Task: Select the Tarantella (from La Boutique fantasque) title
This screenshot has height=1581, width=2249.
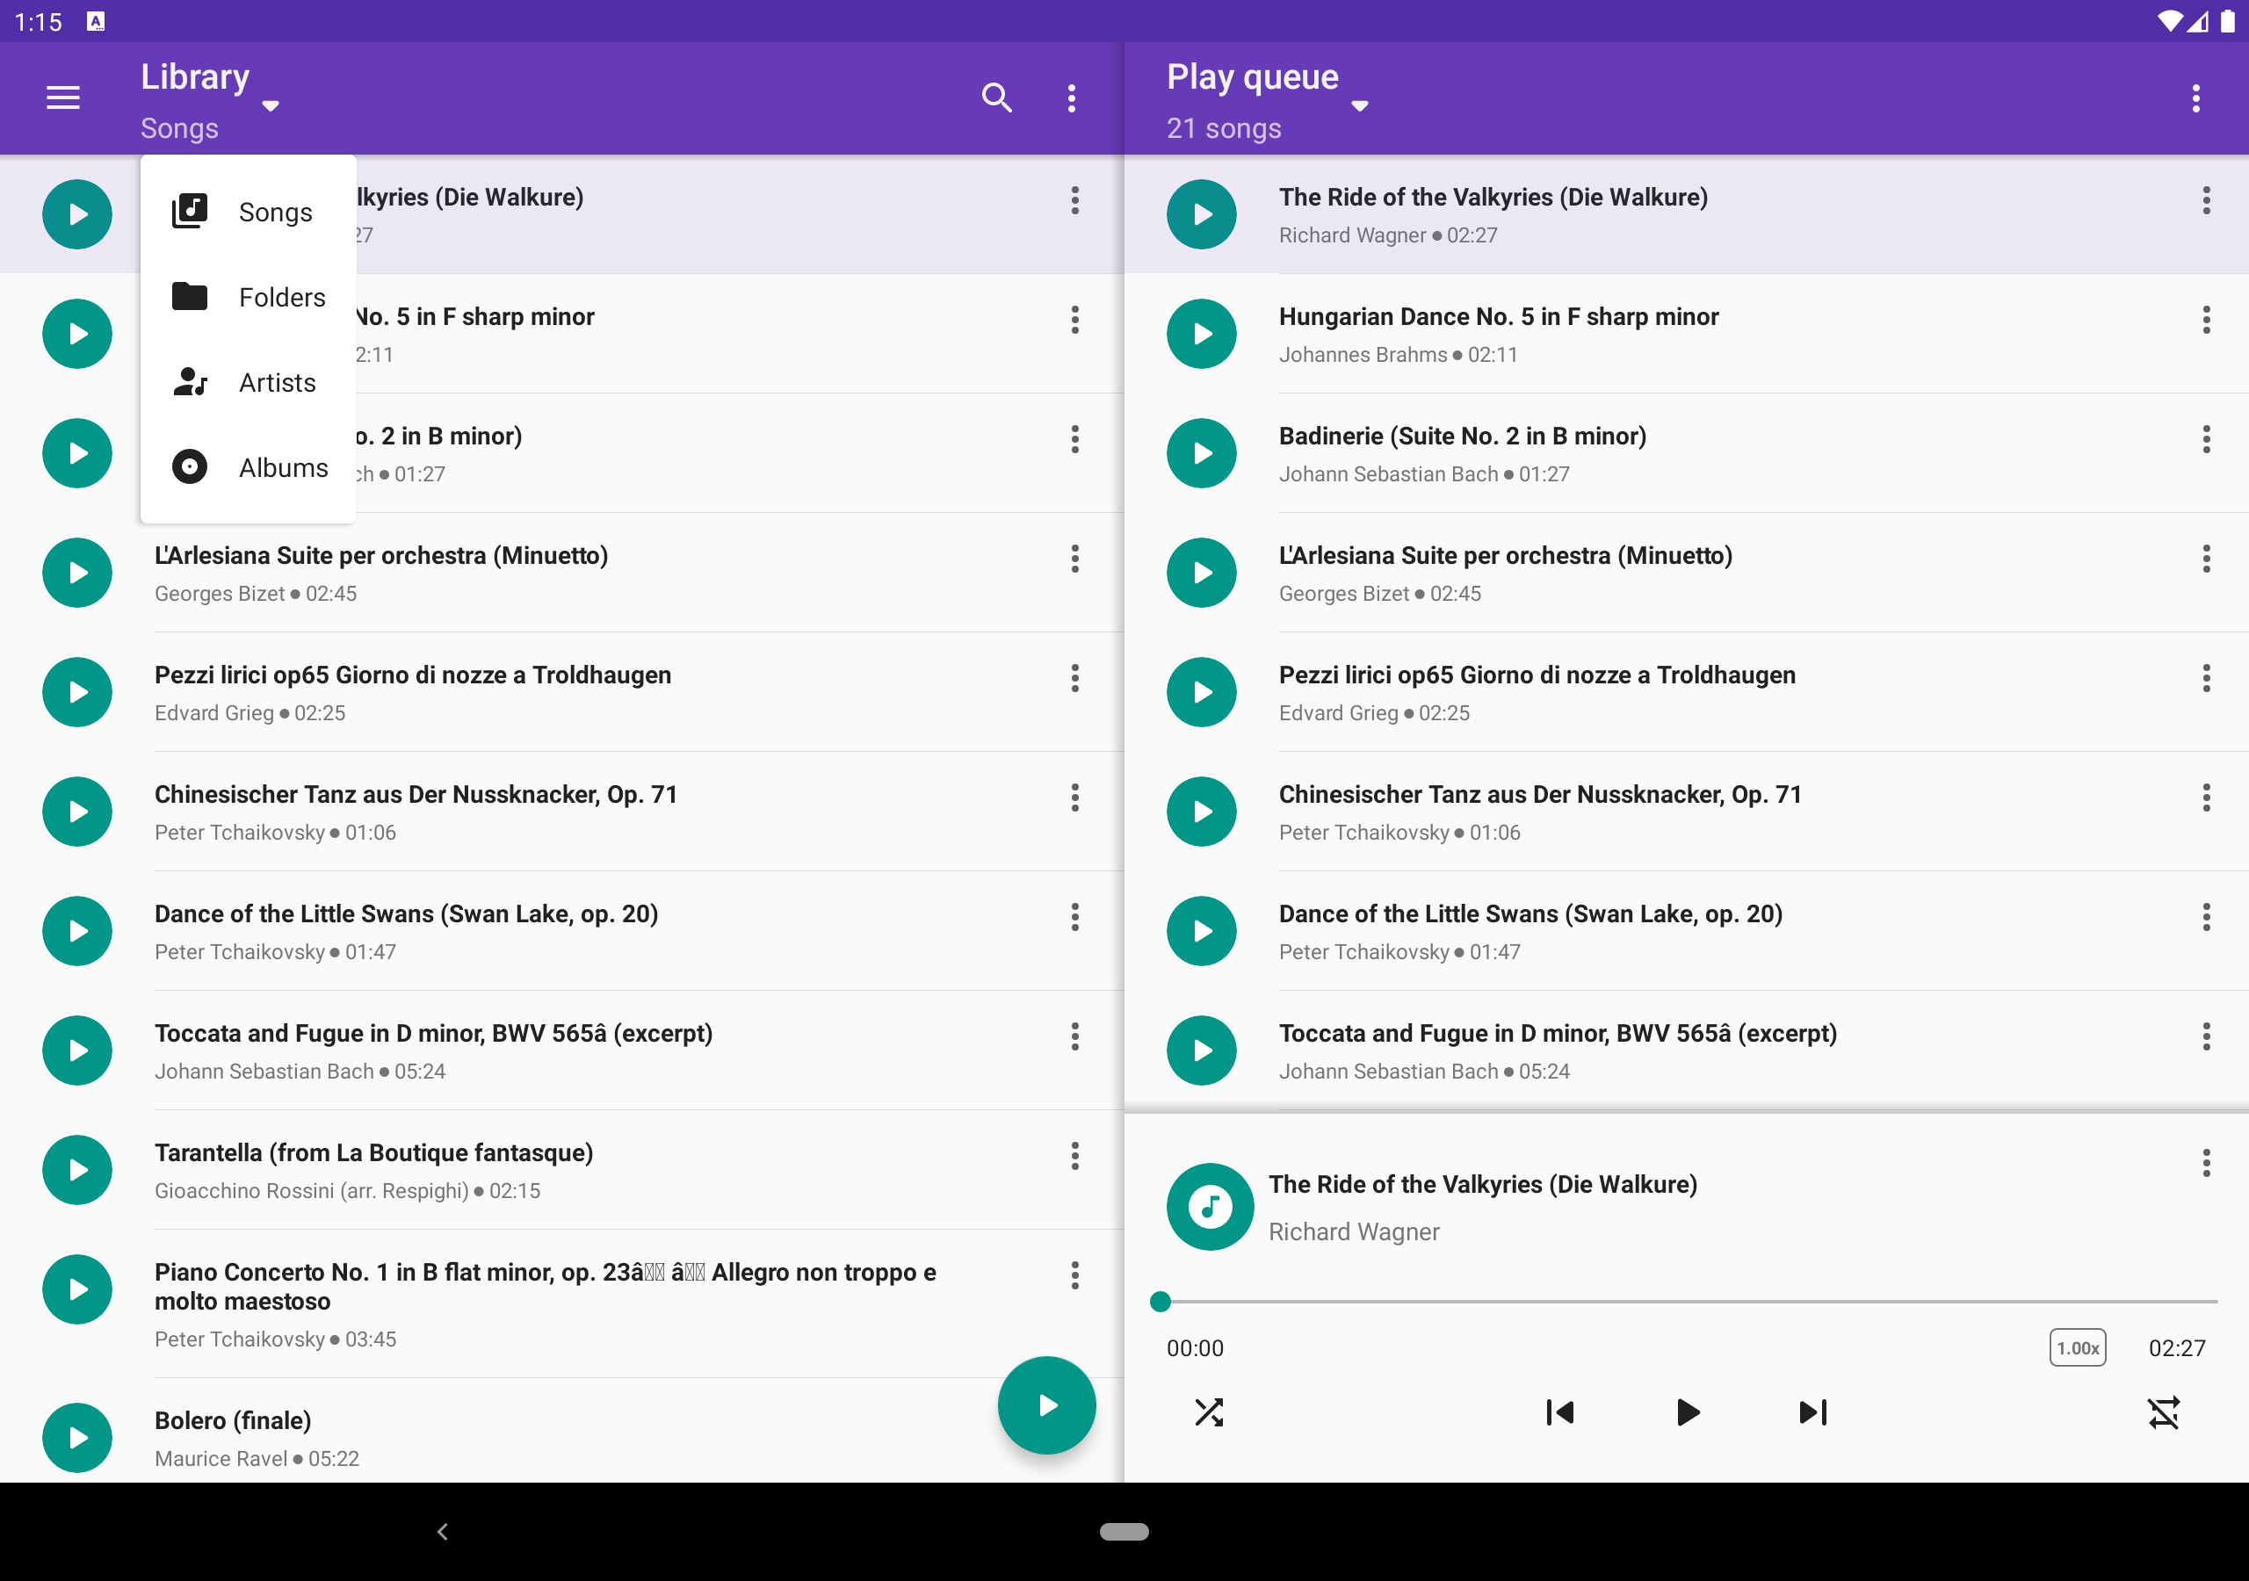Action: [374, 1153]
